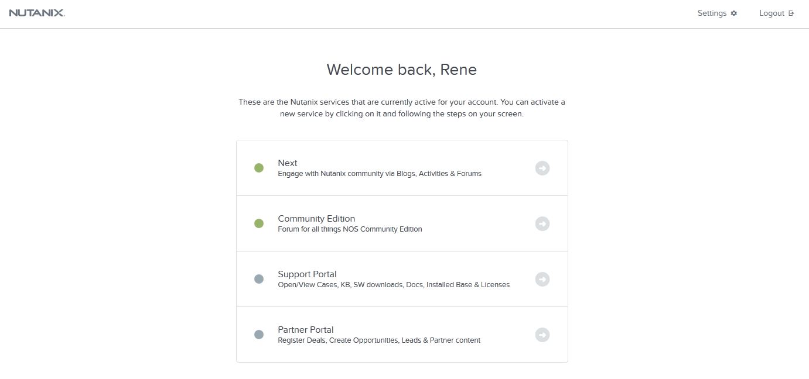
Task: Click the Settings gear icon
Action: pos(734,13)
